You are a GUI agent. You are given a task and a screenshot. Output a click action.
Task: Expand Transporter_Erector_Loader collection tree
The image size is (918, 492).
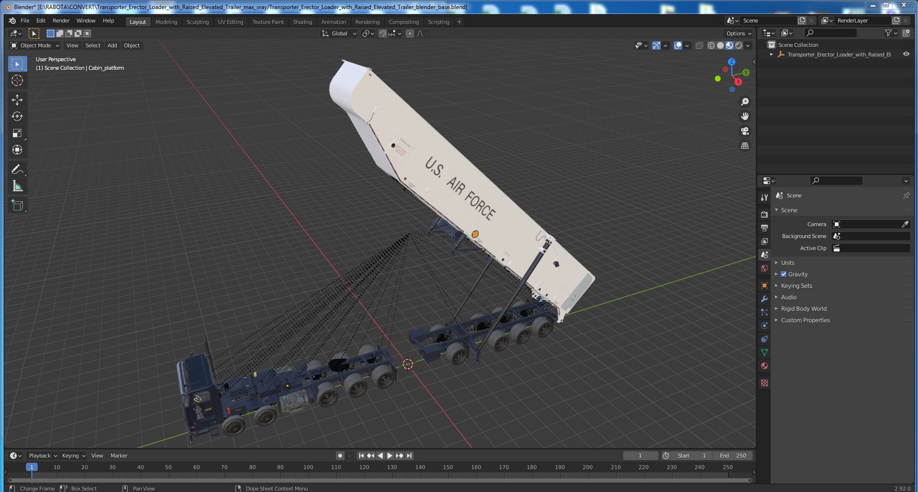772,55
